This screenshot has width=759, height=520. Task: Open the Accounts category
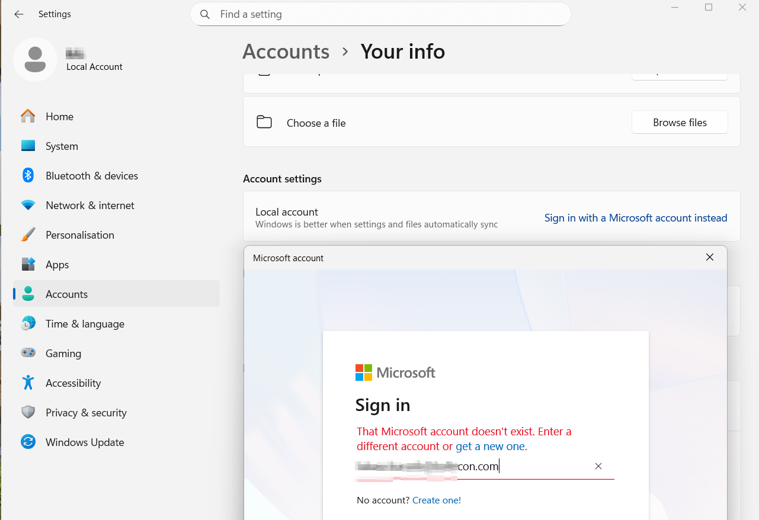click(x=116, y=294)
